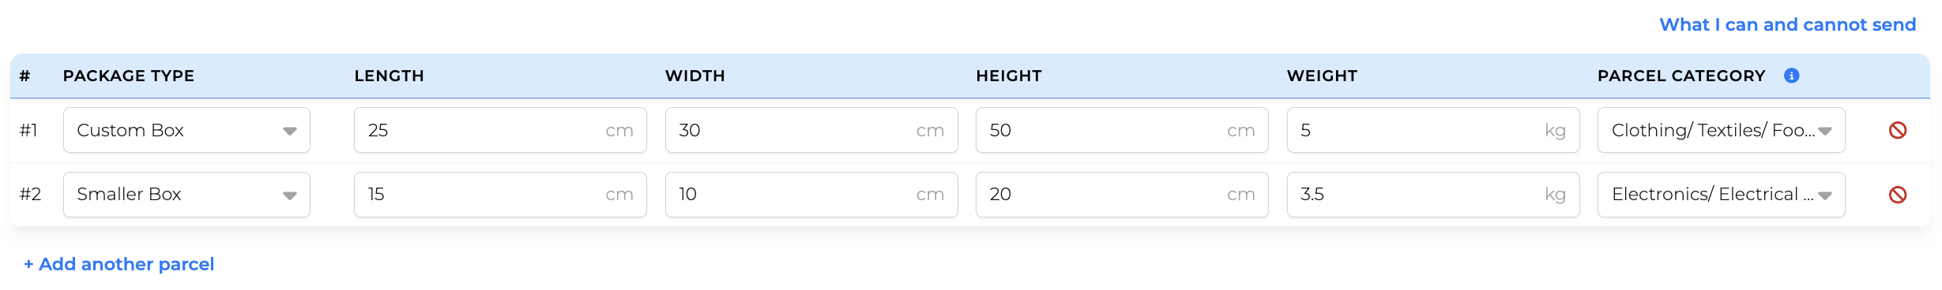The image size is (1942, 290).
Task: Open Custom Box package type dropdown
Action: point(186,130)
